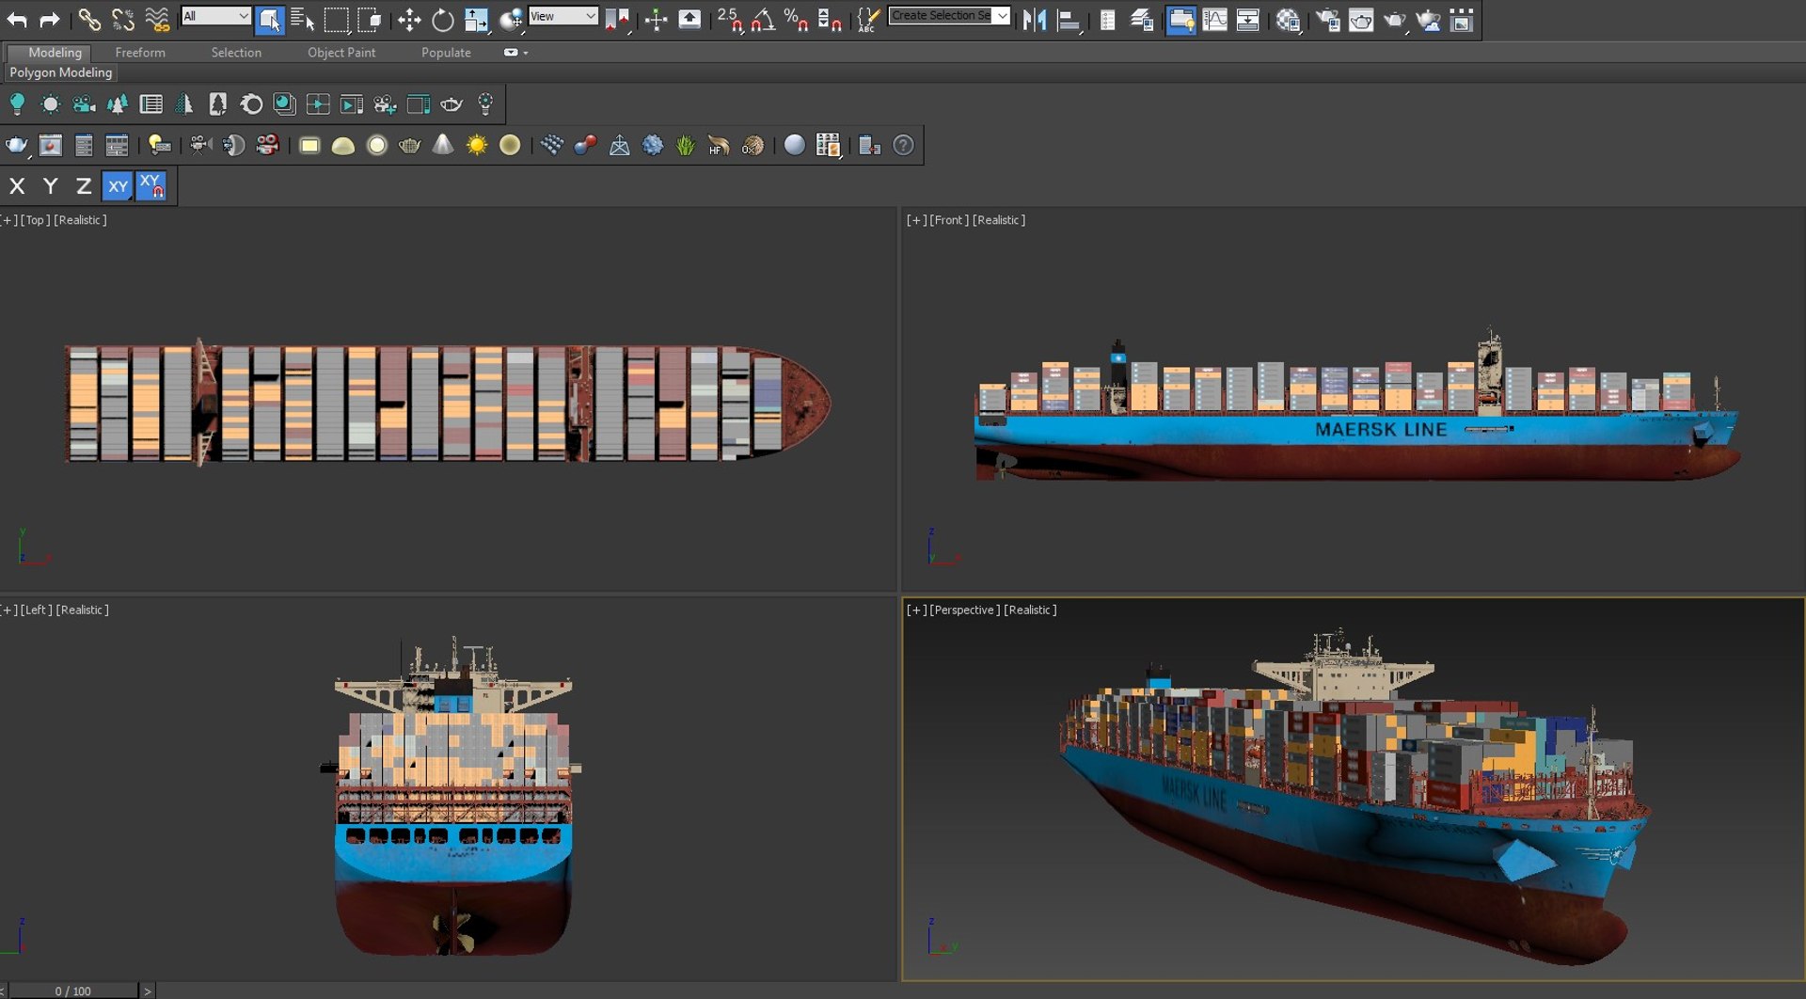Open the Align tool flyout

click(x=1069, y=20)
